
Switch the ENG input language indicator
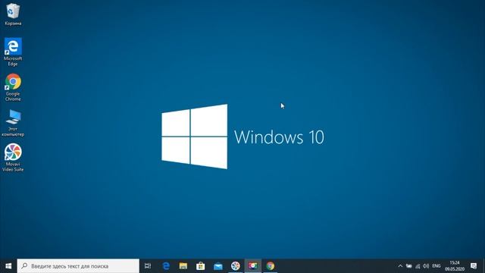pyautogui.click(x=436, y=266)
